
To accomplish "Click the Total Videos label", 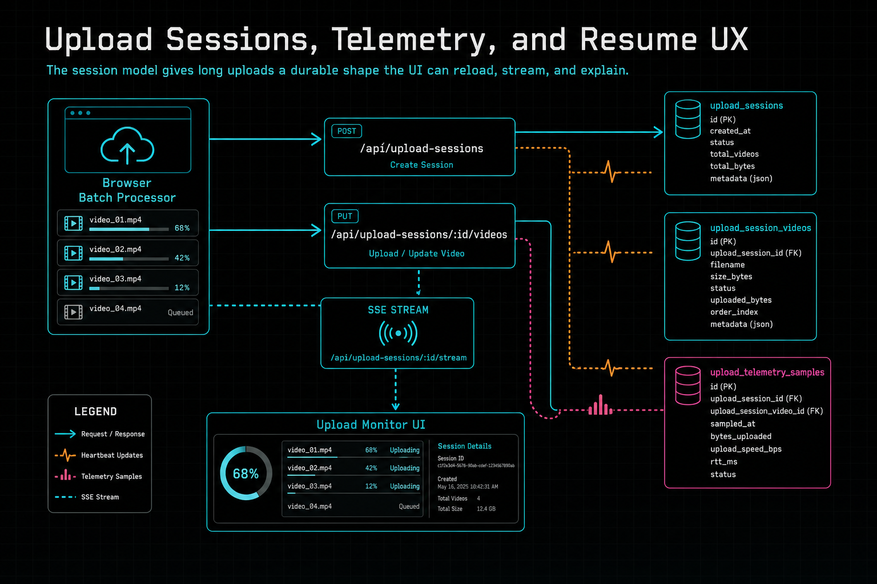I will point(452,498).
